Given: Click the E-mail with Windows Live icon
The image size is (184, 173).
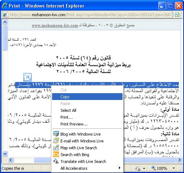Looking at the screenshot, I should 56,141.
